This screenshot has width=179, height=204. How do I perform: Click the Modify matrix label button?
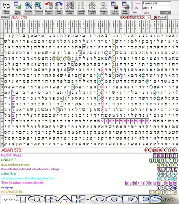pyautogui.click(x=17, y=12)
